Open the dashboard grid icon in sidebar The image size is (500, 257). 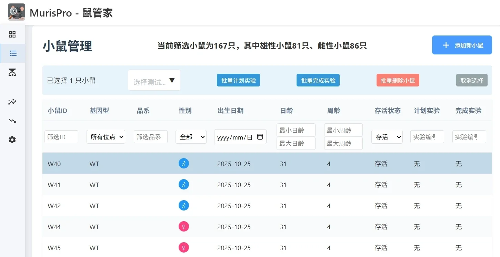(x=12, y=34)
